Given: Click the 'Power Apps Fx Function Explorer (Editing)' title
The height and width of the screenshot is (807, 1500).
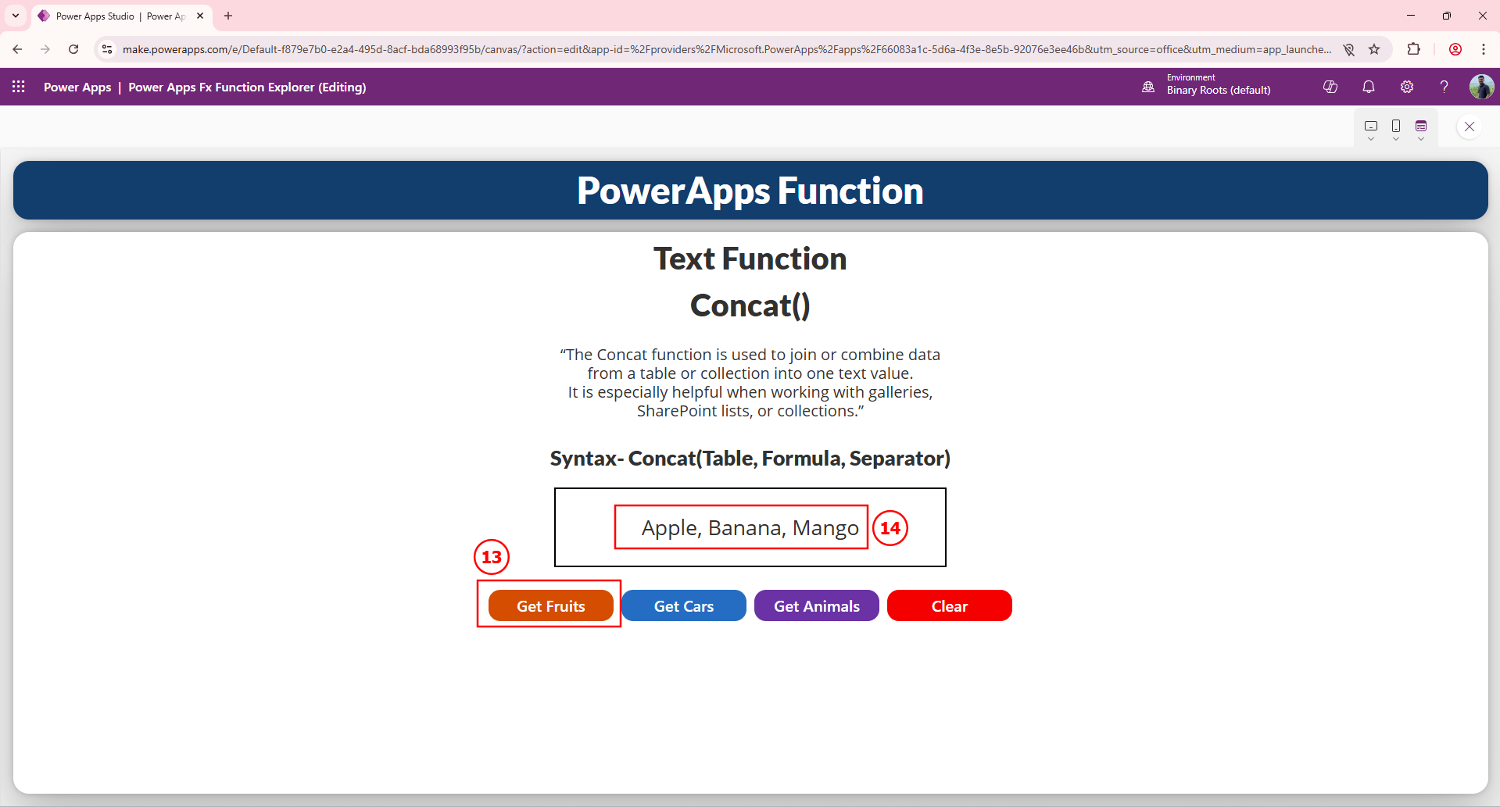Looking at the screenshot, I should [247, 87].
